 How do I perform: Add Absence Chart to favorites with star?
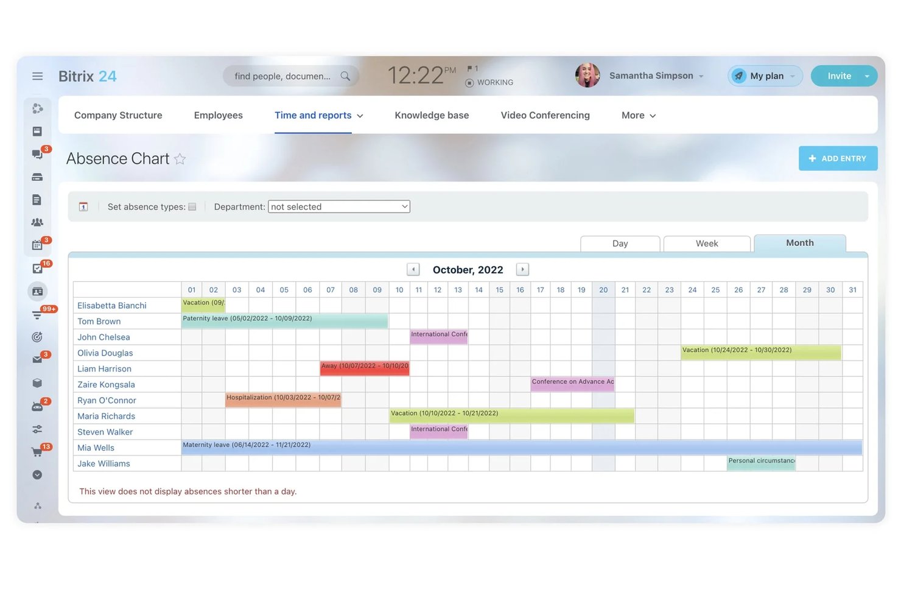180,159
